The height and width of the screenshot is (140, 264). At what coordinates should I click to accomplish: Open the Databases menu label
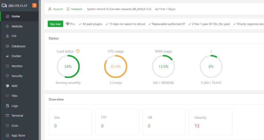pyautogui.click(x=19, y=46)
